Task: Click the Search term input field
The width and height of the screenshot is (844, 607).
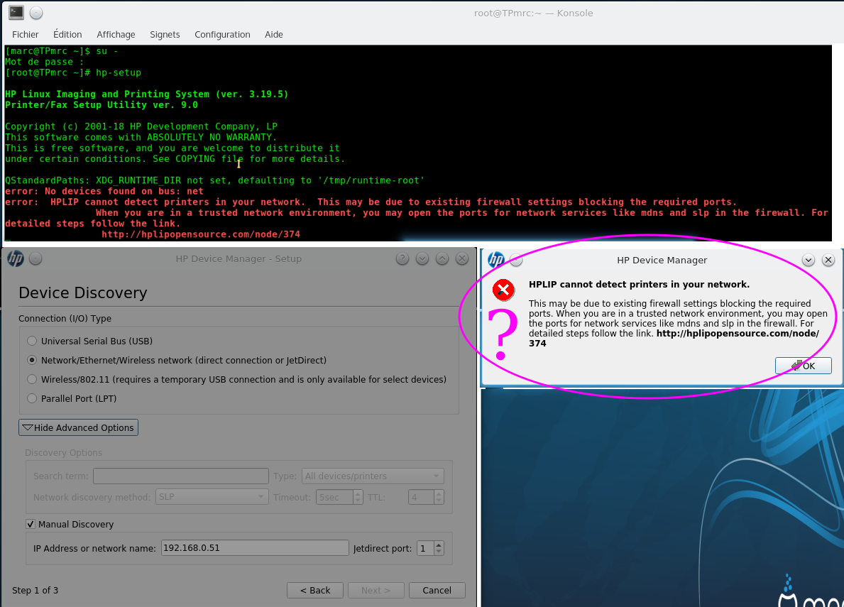Action: [x=181, y=476]
